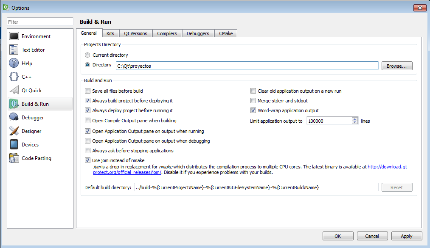430x248 pixels.
Task: Enable Save all files before build
Action: coord(88,91)
